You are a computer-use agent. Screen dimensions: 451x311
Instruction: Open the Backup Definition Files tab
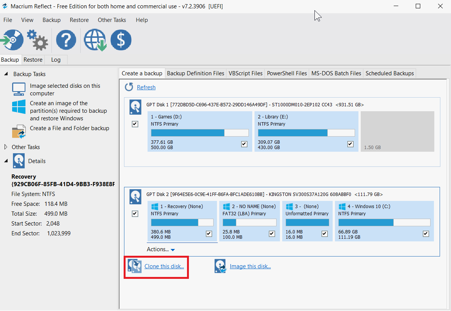[196, 73]
